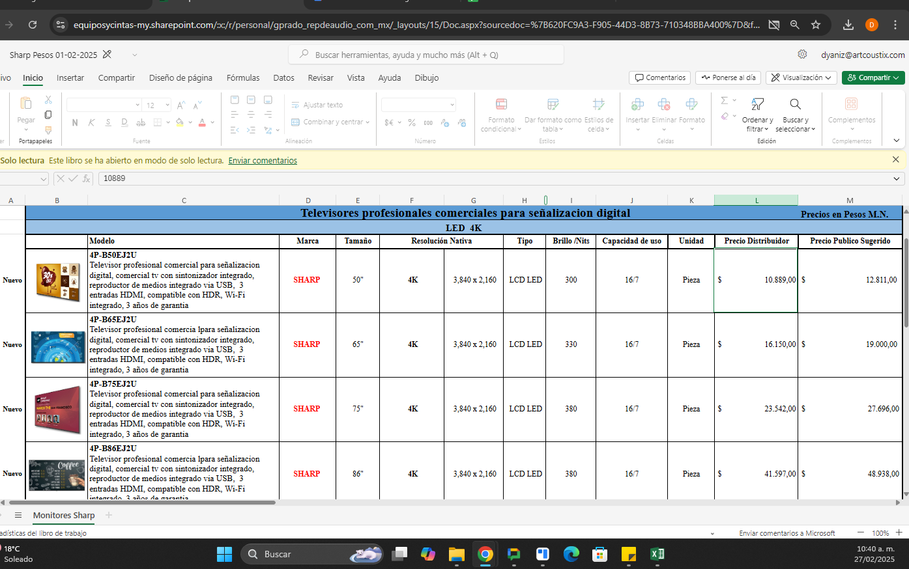Click the align bottom icon
The image size is (909, 569).
268,100
